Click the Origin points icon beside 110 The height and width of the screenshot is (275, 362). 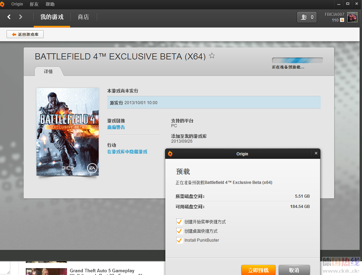coord(342,20)
